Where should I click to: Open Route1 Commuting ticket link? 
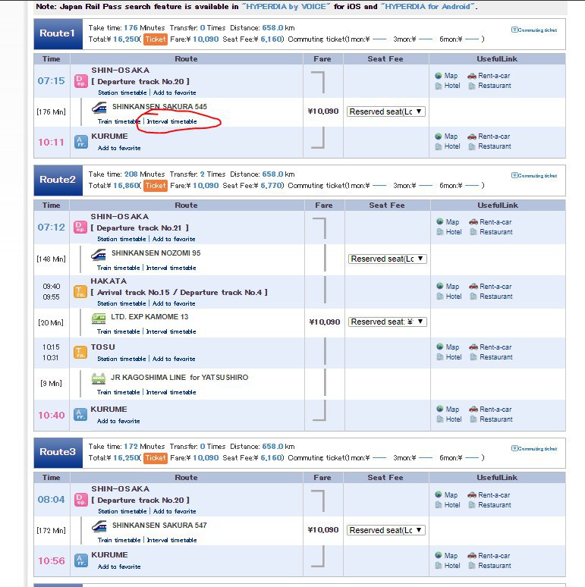pyautogui.click(x=534, y=30)
